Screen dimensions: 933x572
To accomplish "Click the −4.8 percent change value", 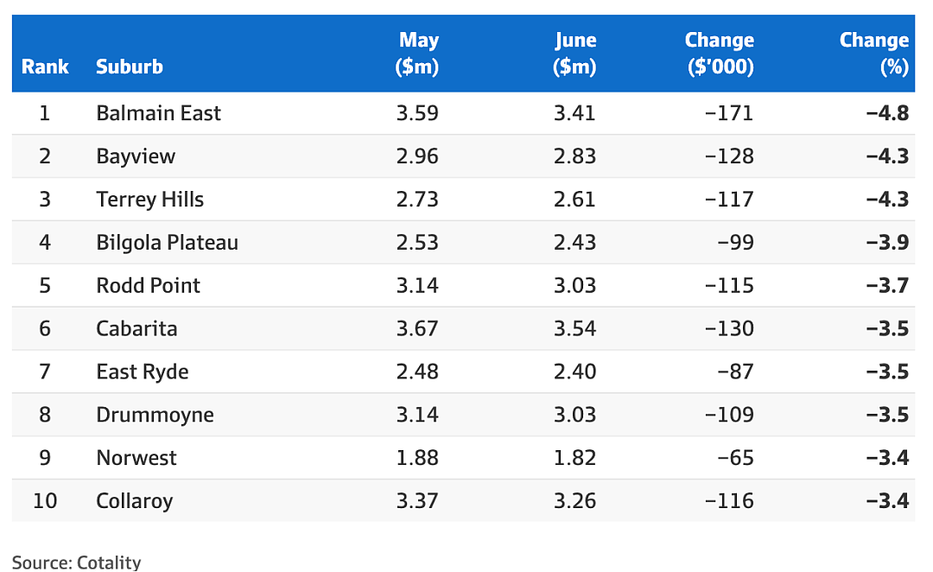I will (888, 113).
